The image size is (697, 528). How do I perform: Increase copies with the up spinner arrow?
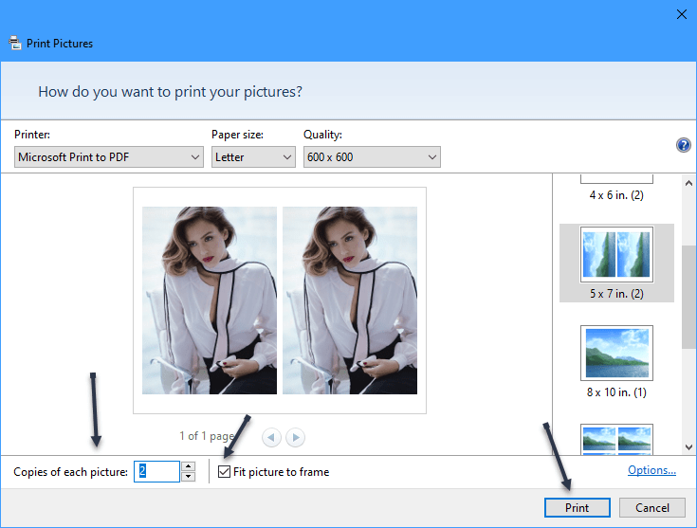point(188,466)
